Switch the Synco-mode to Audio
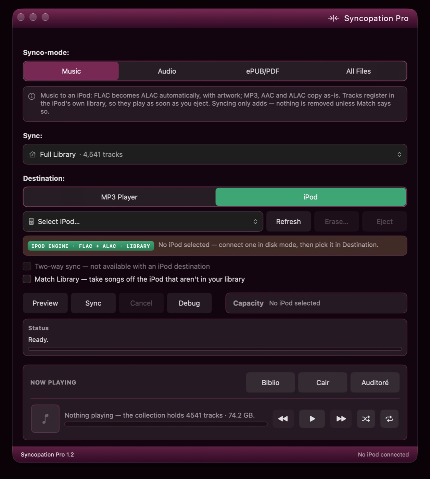 [x=167, y=71]
